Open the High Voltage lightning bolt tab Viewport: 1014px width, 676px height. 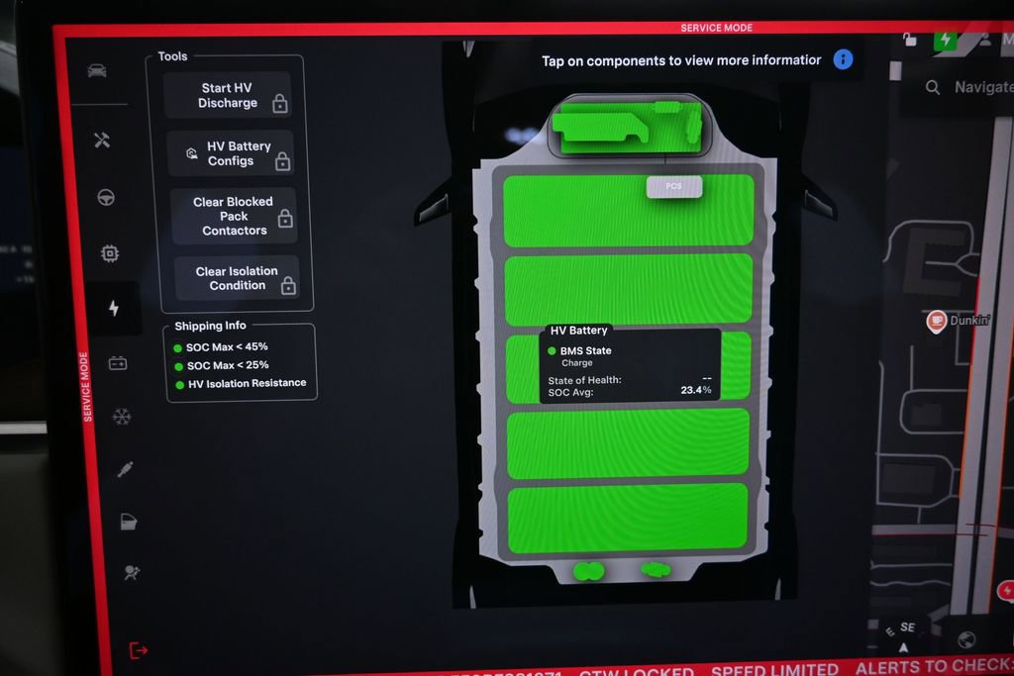(114, 309)
